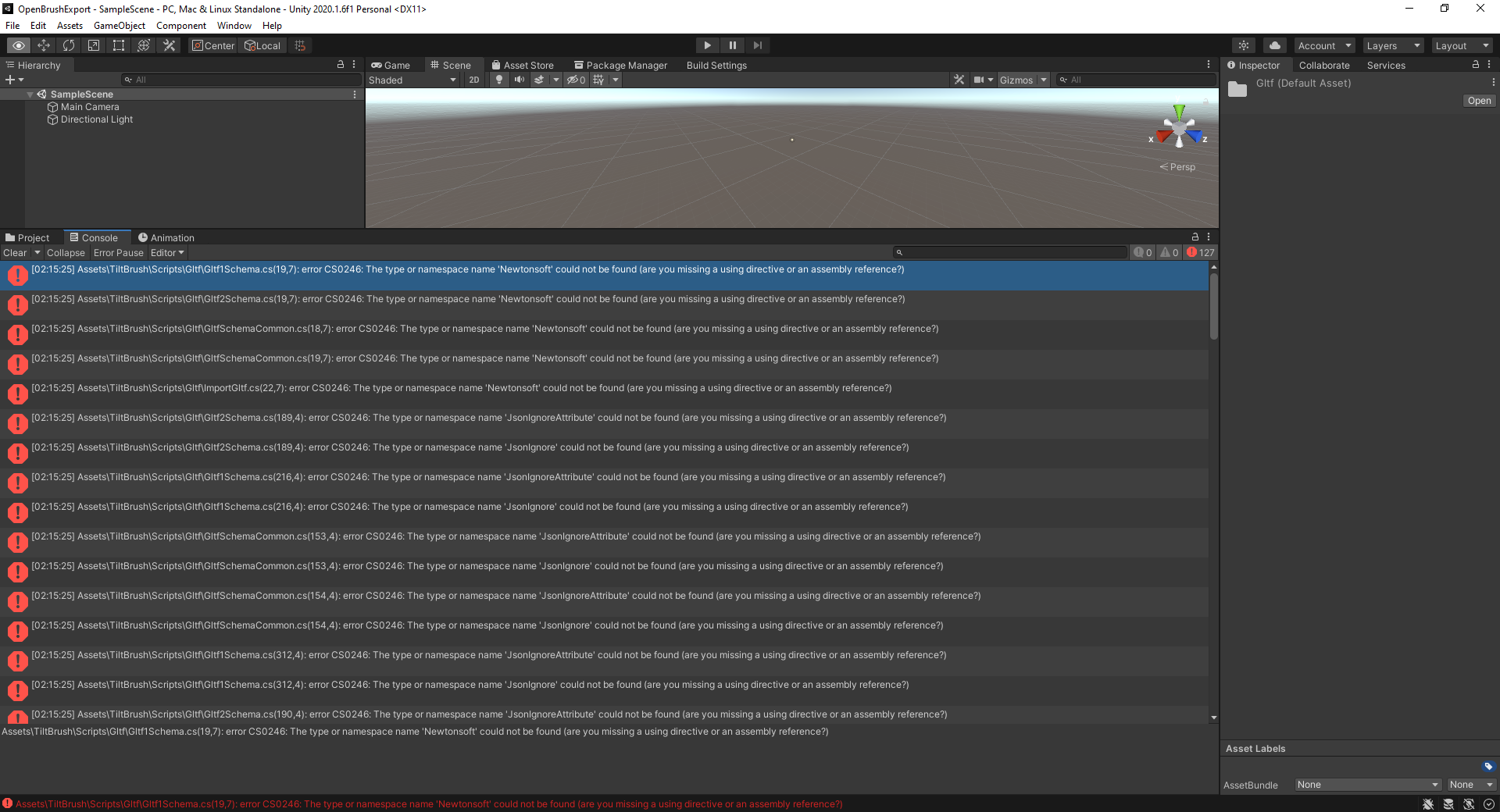
Task: Toggle Local handle rotation mode
Action: tap(262, 45)
